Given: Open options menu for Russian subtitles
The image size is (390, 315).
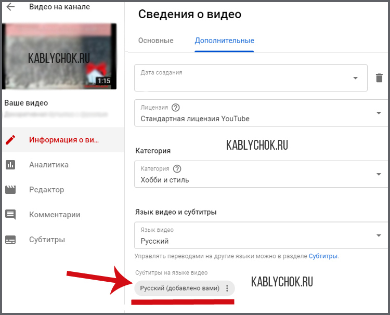Looking at the screenshot, I should click(227, 288).
